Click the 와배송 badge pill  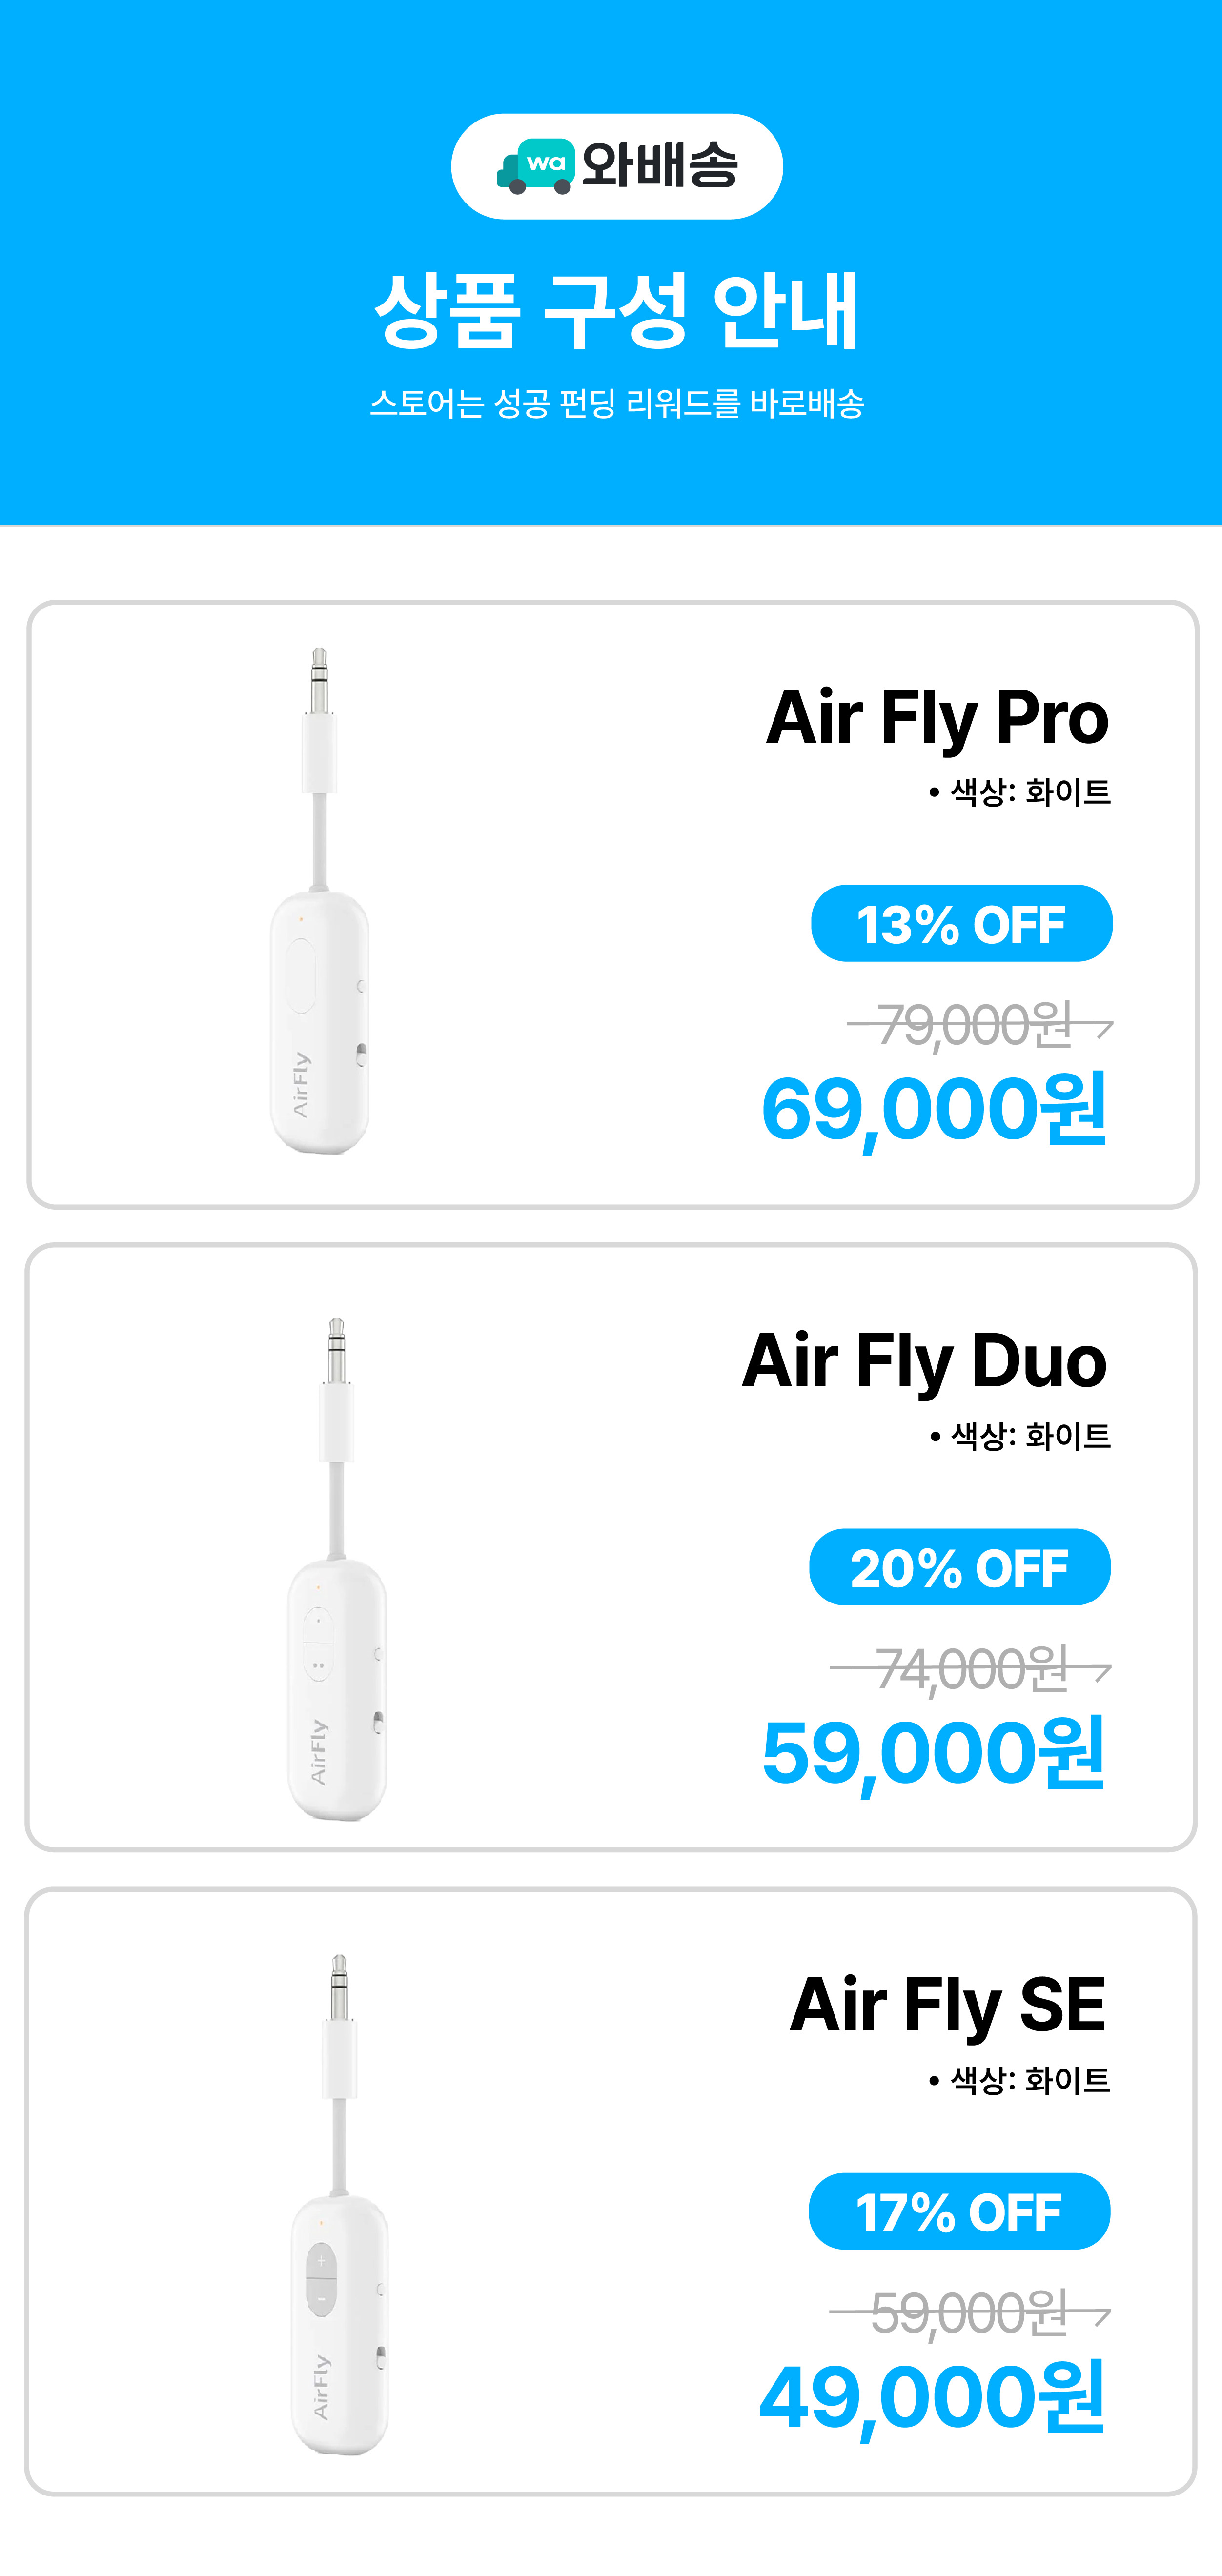[x=617, y=166]
